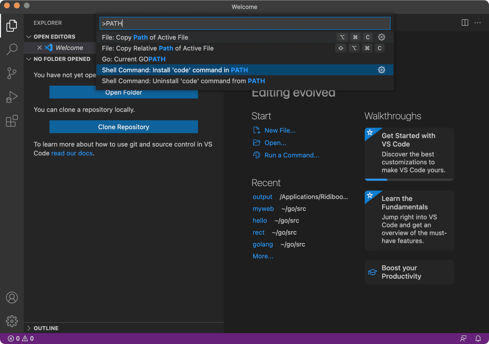Click the VS Code logo beside Welcome

click(49, 48)
